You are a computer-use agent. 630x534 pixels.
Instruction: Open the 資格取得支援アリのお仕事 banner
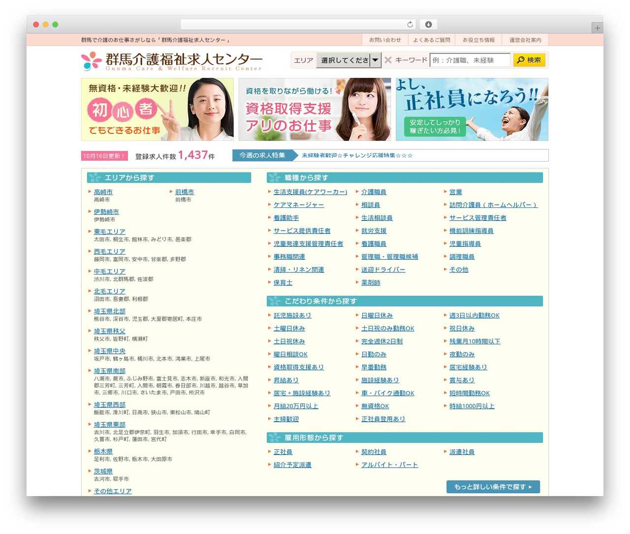point(315,109)
